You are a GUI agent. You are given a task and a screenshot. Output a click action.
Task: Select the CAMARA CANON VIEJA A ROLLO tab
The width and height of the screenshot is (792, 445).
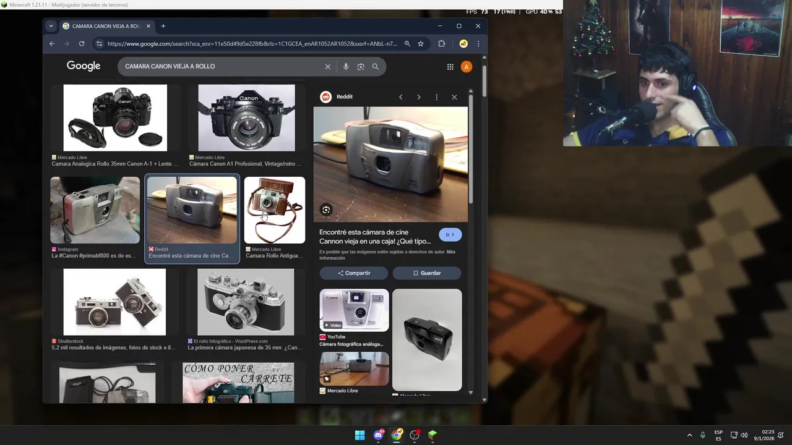point(107,26)
